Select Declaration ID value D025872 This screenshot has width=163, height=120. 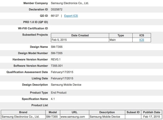coord(57,10)
